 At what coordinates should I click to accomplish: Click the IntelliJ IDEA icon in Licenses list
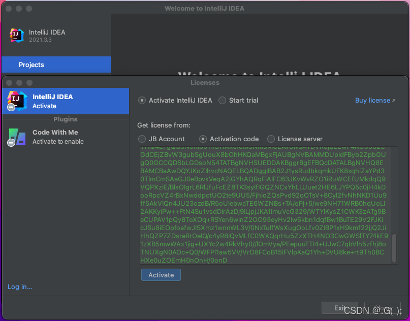pyautogui.click(x=17, y=101)
